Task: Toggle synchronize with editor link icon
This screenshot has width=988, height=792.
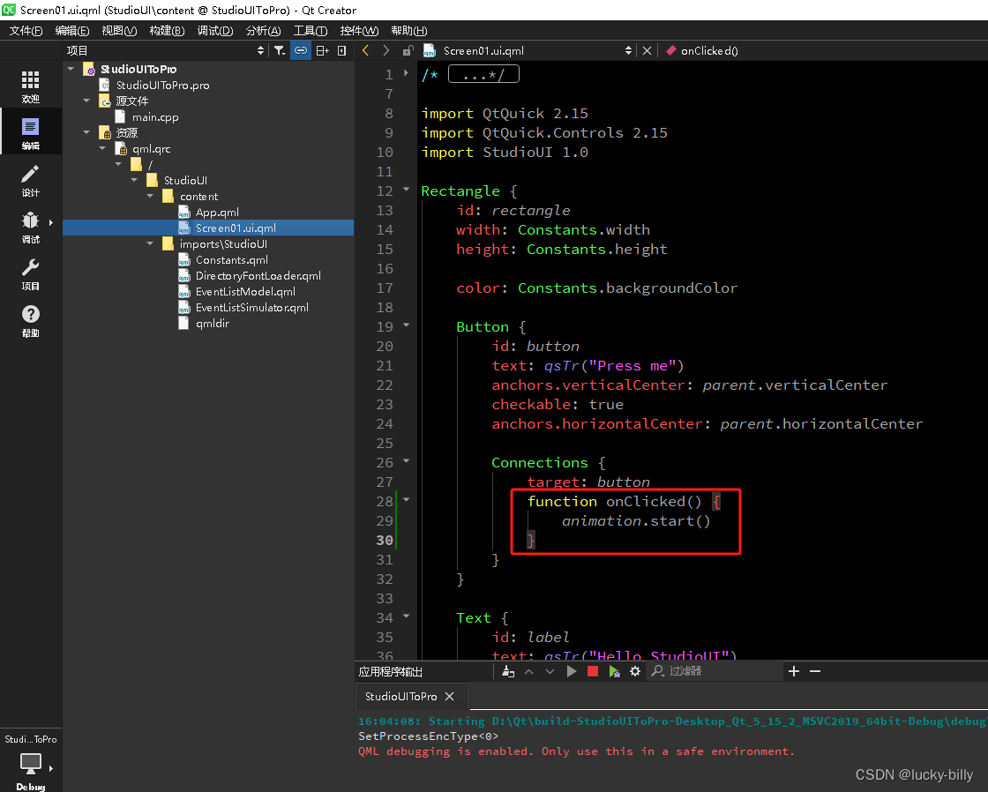Action: 301,50
